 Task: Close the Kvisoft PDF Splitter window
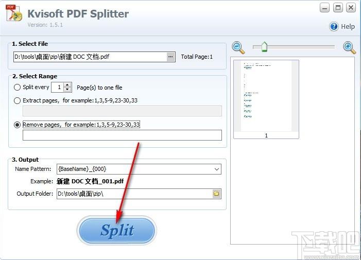(351, 8)
